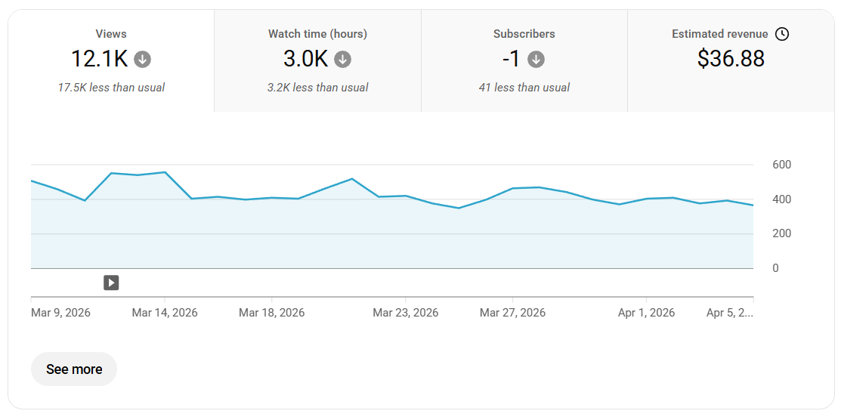
Task: Select the Mar 18, 2026 date label
Action: point(271,313)
